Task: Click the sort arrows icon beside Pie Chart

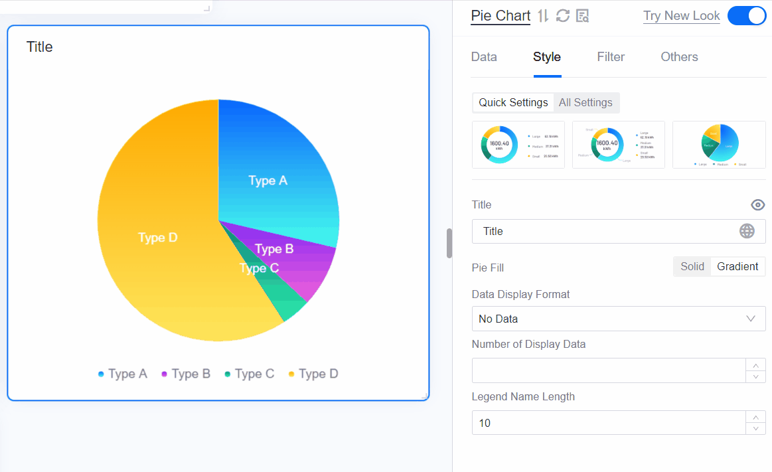Action: coord(543,16)
